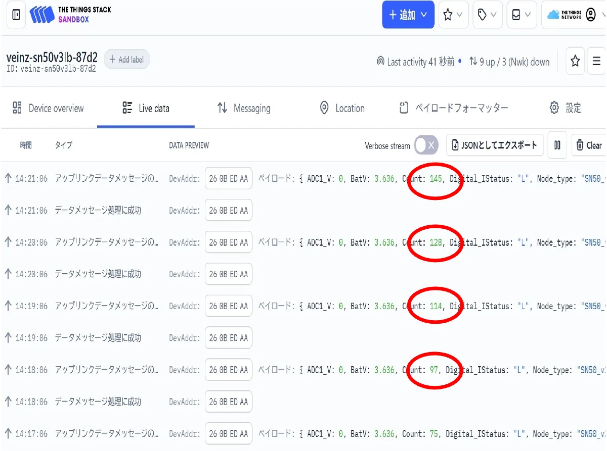Open 14:20:06 データメッセージ処理に成功 event
607x451 pixels.
98,274
